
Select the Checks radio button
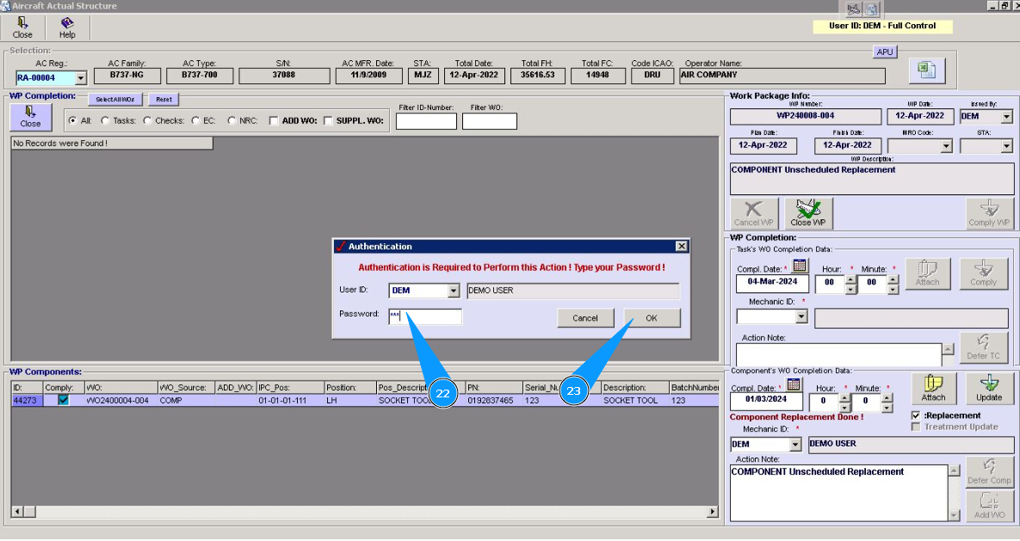click(x=147, y=120)
